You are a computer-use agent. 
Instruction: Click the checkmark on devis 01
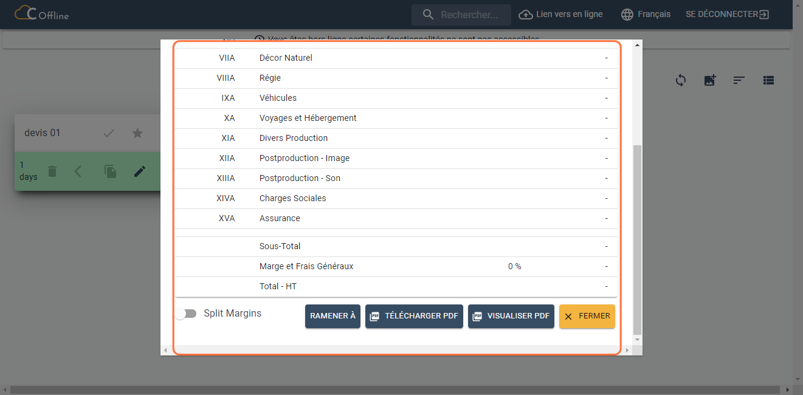[x=109, y=133]
